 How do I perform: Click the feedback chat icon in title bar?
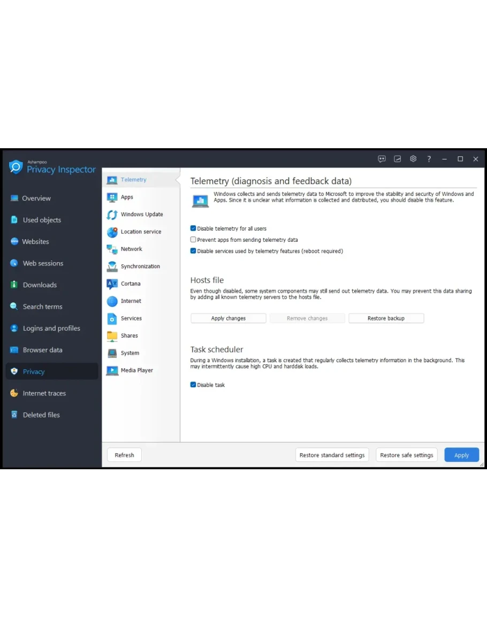[x=382, y=159]
